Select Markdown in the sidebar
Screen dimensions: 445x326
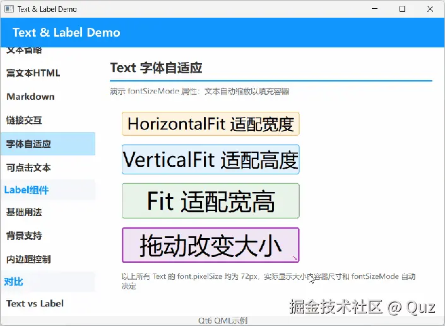pyautogui.click(x=48, y=97)
